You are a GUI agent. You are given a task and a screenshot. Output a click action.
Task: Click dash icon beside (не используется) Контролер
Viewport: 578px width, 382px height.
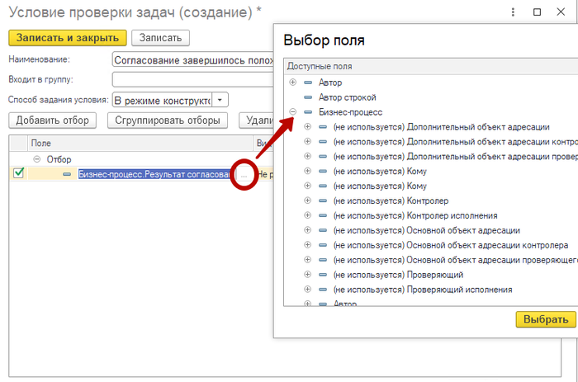[323, 200]
